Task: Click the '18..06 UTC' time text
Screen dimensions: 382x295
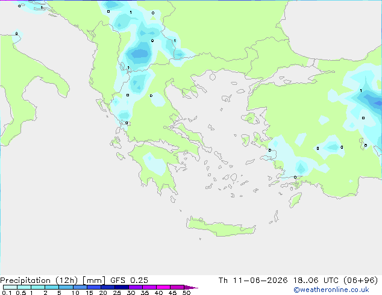Action: coord(316,281)
